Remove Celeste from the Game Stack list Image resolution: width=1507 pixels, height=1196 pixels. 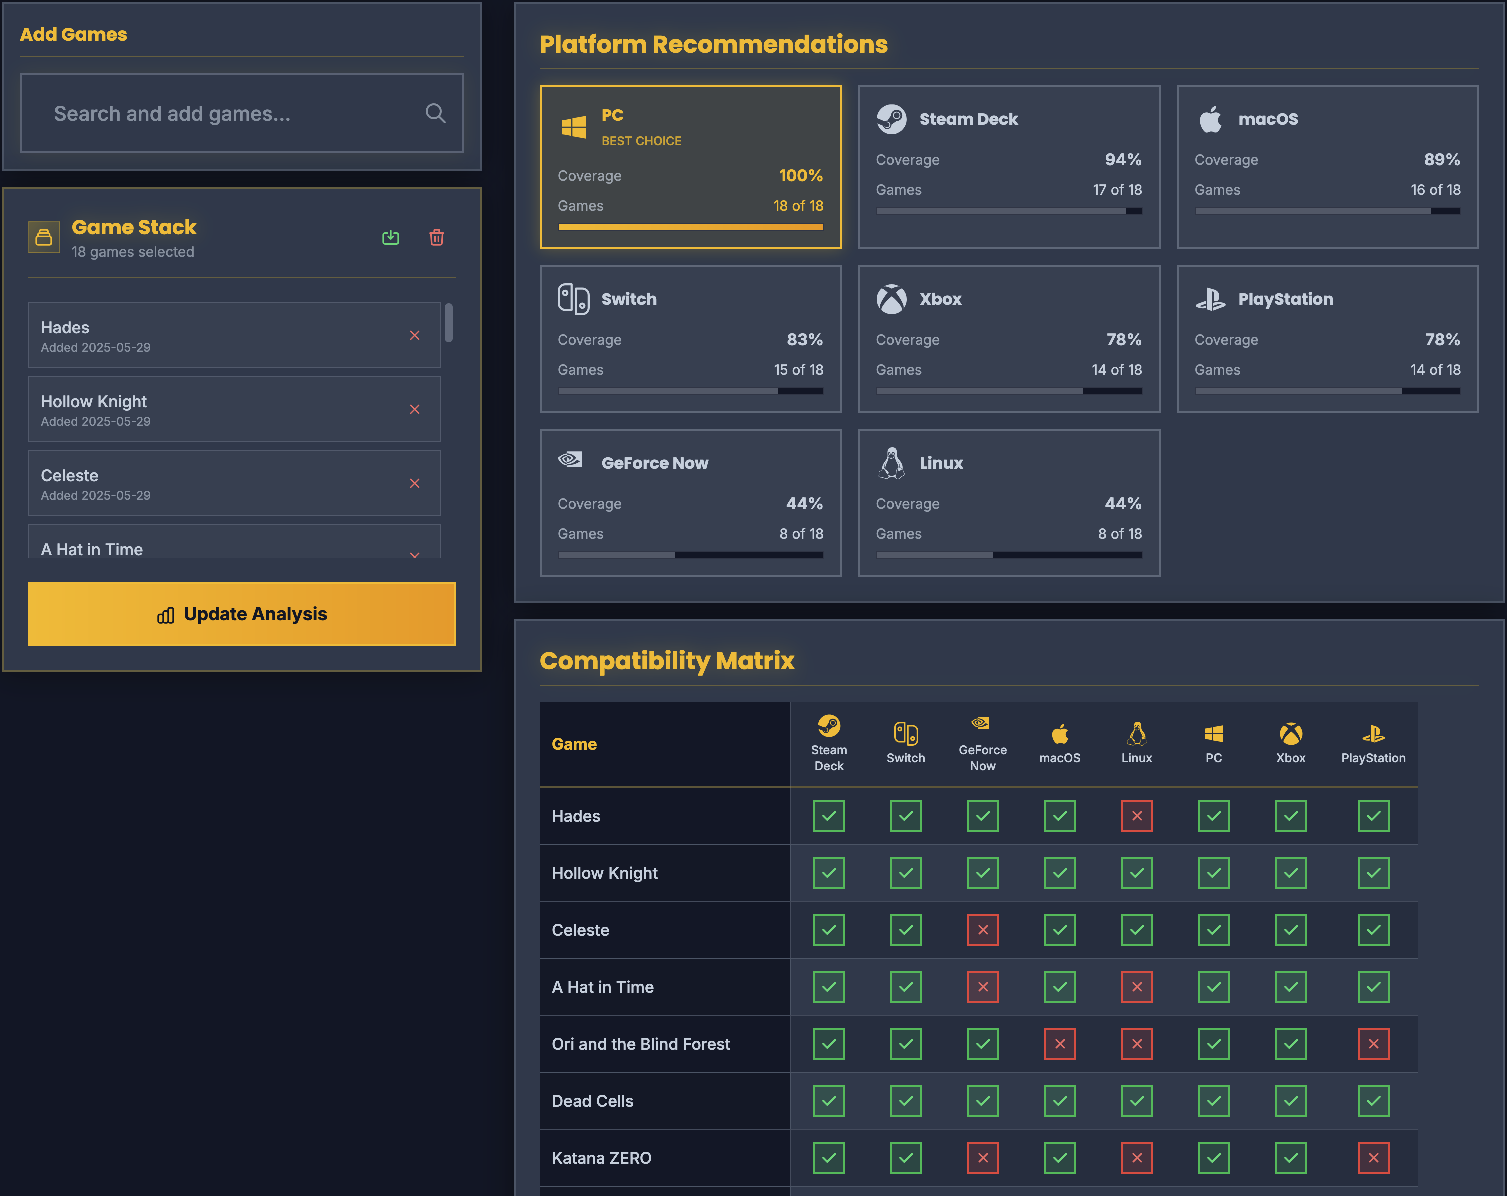(x=415, y=483)
